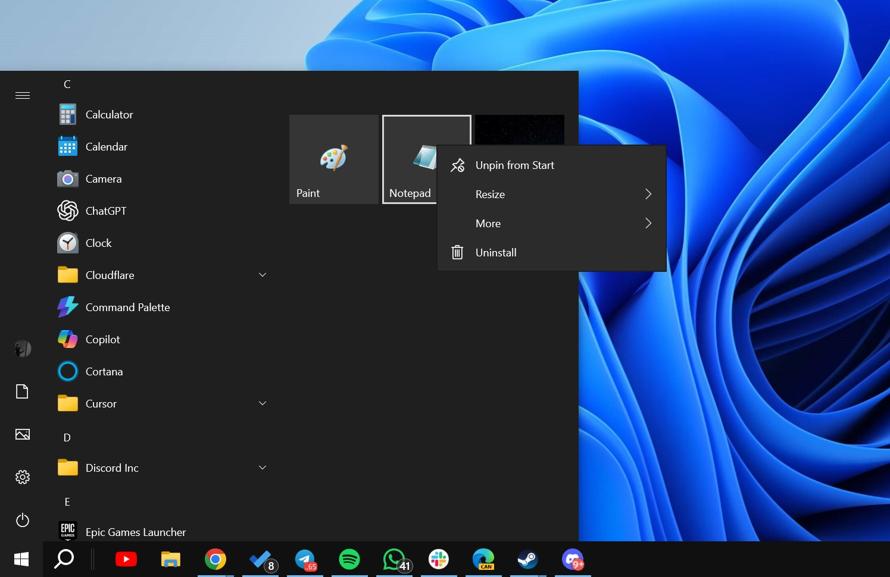Launch Epic Games Launcher
The image size is (890, 577).
(135, 532)
